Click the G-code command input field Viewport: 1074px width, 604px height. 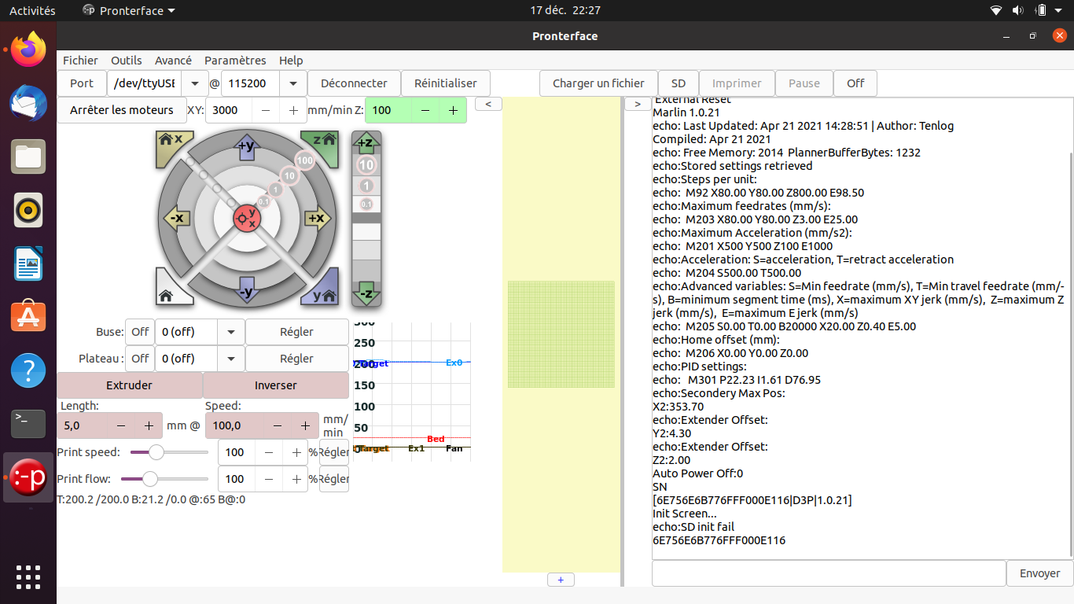point(829,573)
